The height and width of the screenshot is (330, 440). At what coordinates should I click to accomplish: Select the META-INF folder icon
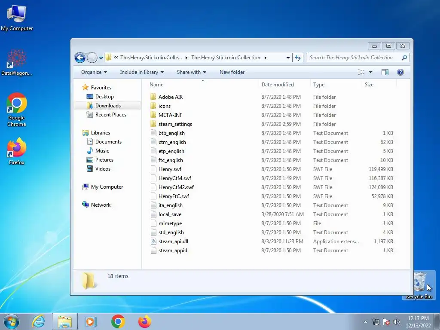pos(153,115)
